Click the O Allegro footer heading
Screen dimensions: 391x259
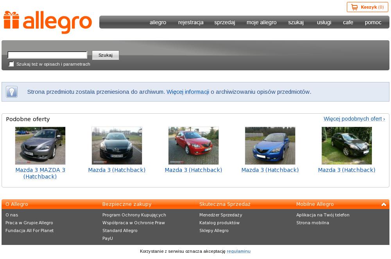17,204
